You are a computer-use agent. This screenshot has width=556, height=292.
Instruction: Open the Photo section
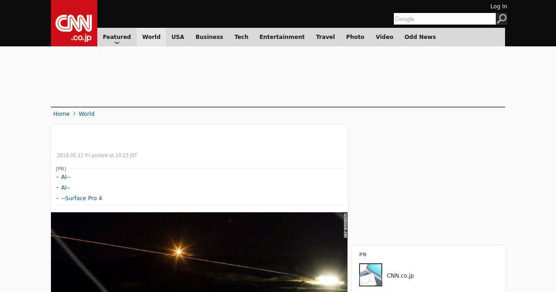coord(355,37)
